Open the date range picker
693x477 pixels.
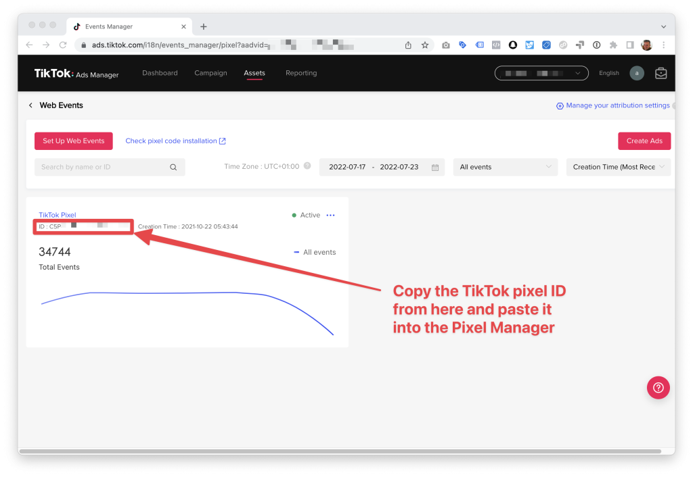382,167
